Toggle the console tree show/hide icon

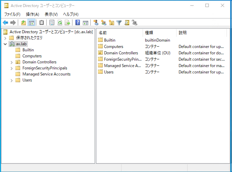pos(32,23)
